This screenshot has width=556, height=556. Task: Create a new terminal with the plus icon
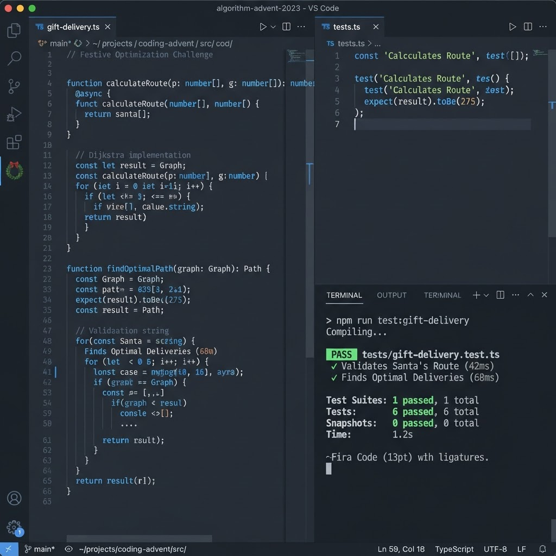(476, 295)
